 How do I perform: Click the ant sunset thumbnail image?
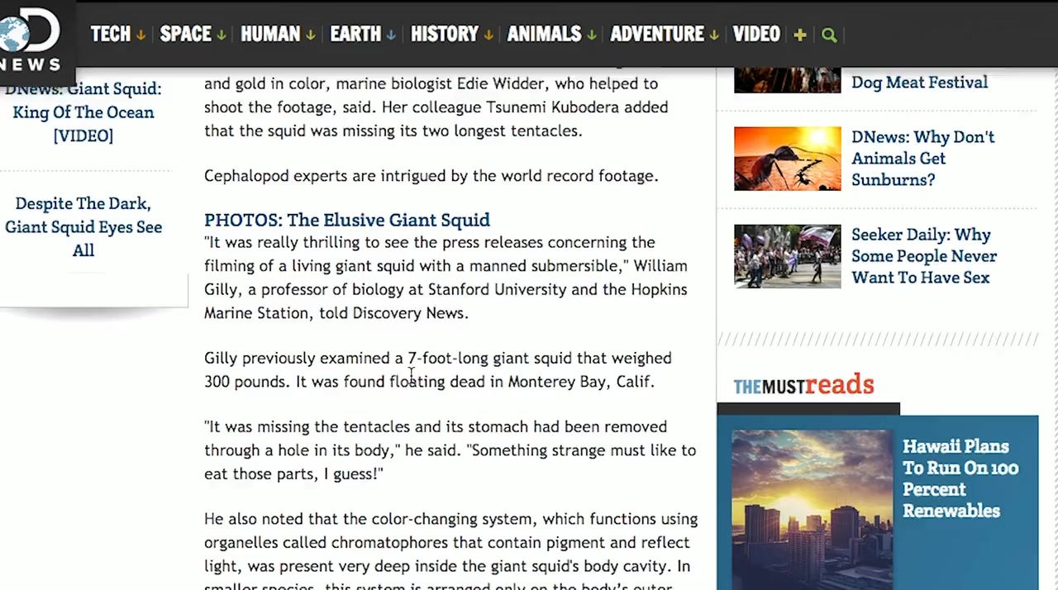coord(787,159)
